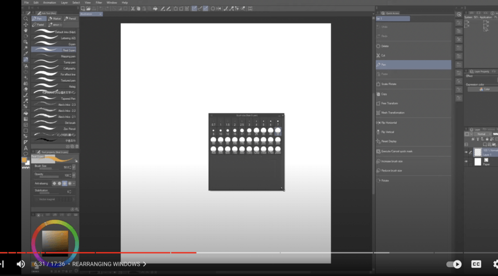This screenshot has width=498, height=276.
Task: Open Expression color dropdown
Action: coord(481,89)
